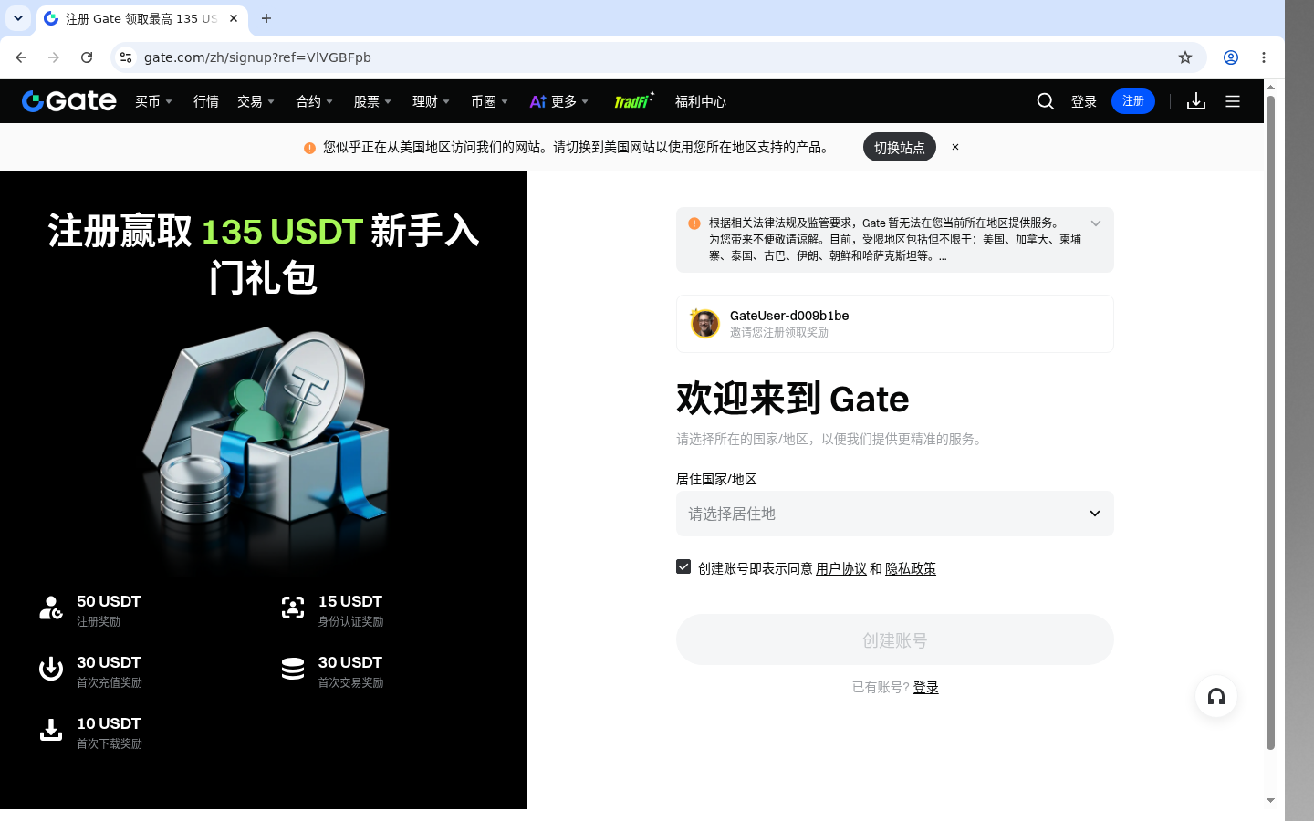The image size is (1314, 821).
Task: Click the 135 USDT headline text
Action: click(x=282, y=231)
